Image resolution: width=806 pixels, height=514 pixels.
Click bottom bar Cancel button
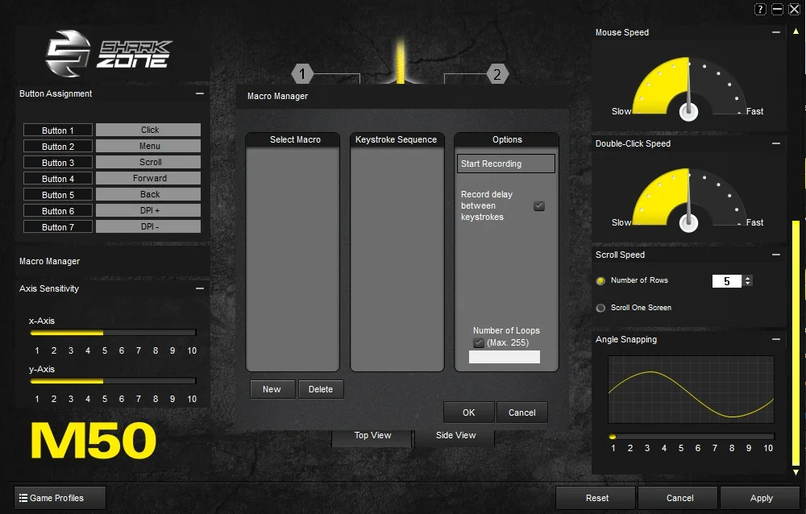(x=679, y=498)
